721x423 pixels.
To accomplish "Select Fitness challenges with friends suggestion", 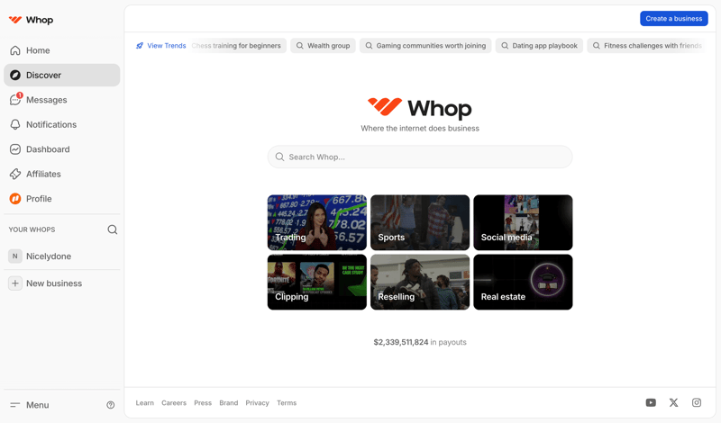I will click(x=646, y=46).
